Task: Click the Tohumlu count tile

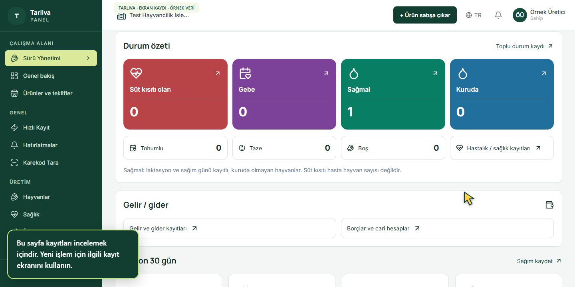Action: (x=175, y=148)
